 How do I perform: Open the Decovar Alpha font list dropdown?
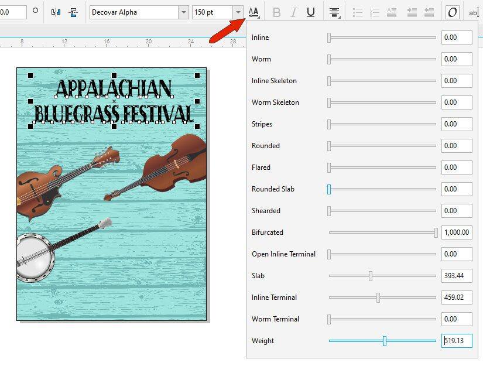coord(181,12)
